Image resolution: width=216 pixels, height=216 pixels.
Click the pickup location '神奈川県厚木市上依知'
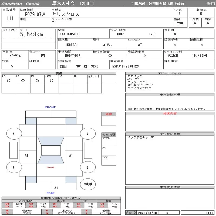pos(166,4)
